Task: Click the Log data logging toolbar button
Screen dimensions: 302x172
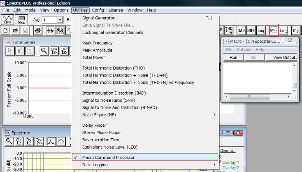Action: [283, 30]
